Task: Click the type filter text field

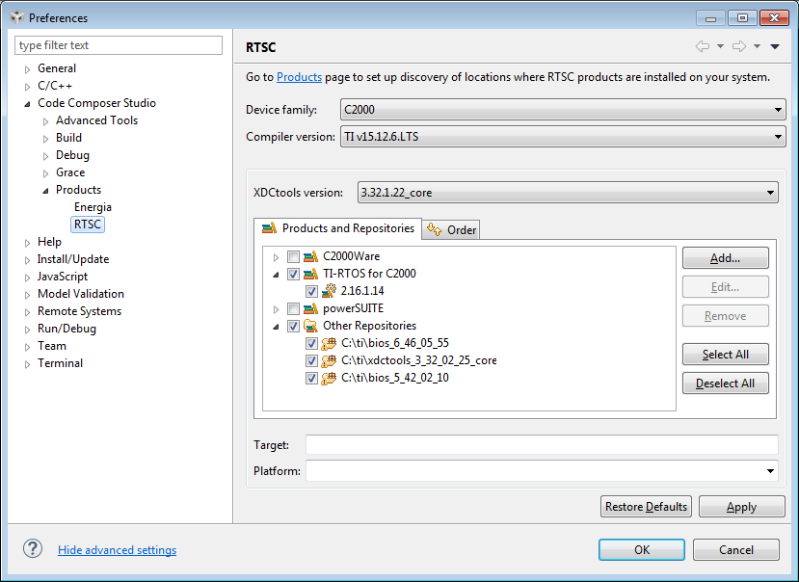Action: point(119,45)
